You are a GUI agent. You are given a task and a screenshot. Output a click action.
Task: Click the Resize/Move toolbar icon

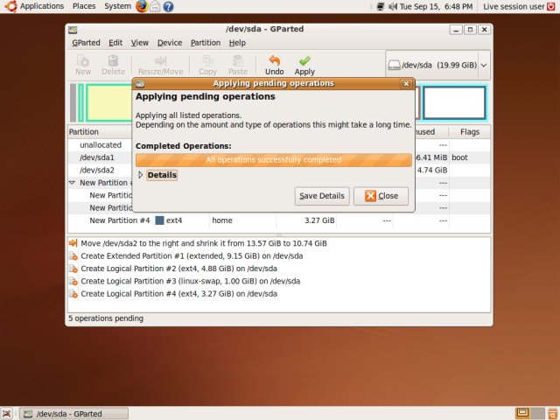click(x=160, y=60)
